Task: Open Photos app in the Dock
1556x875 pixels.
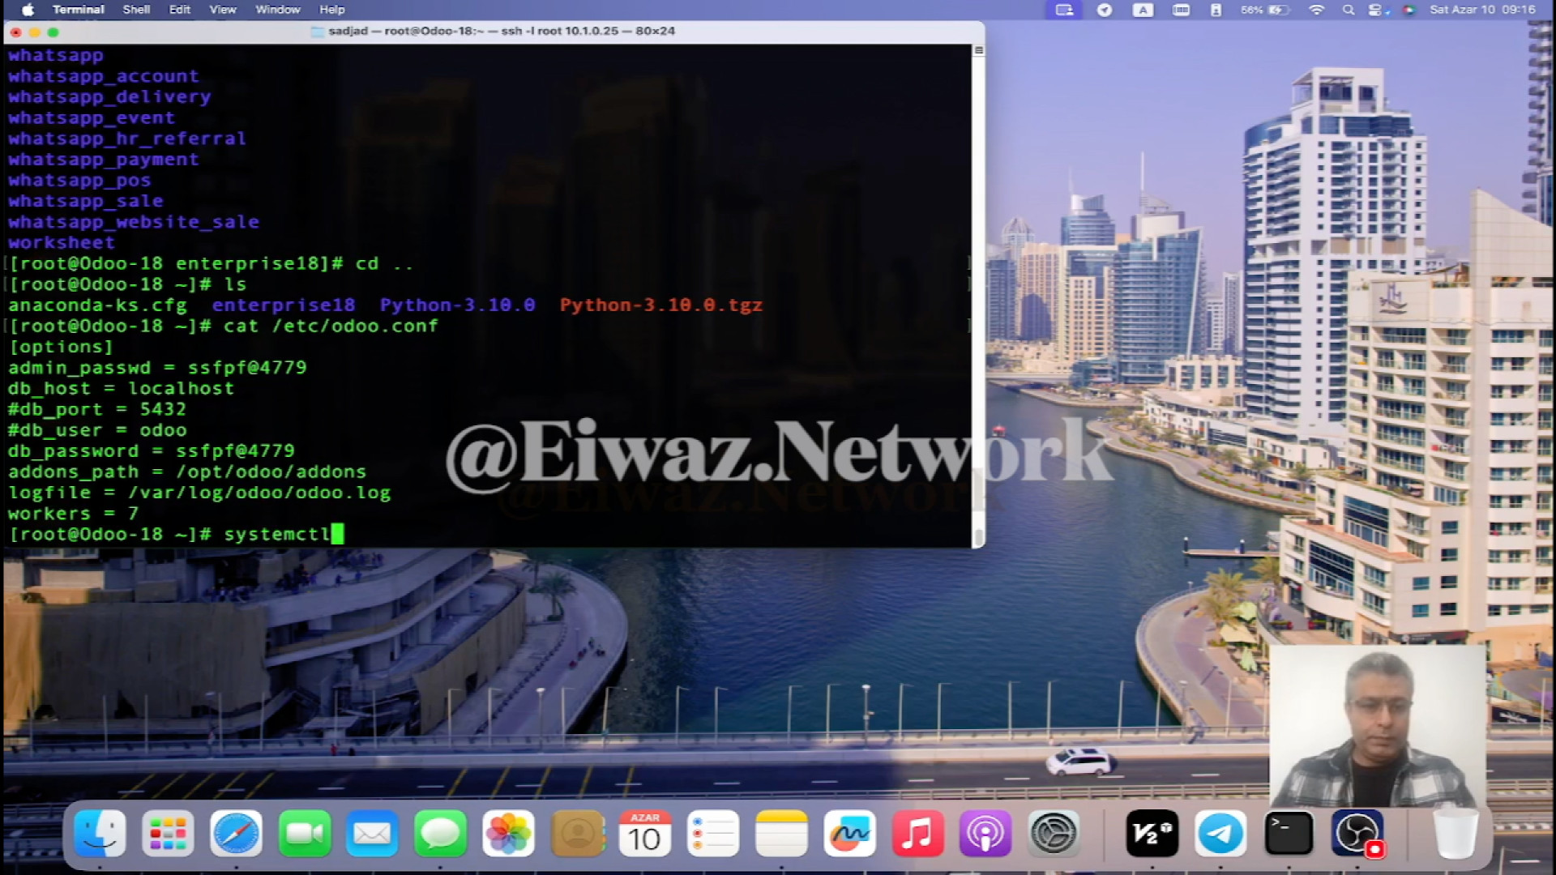Action: coord(508,833)
